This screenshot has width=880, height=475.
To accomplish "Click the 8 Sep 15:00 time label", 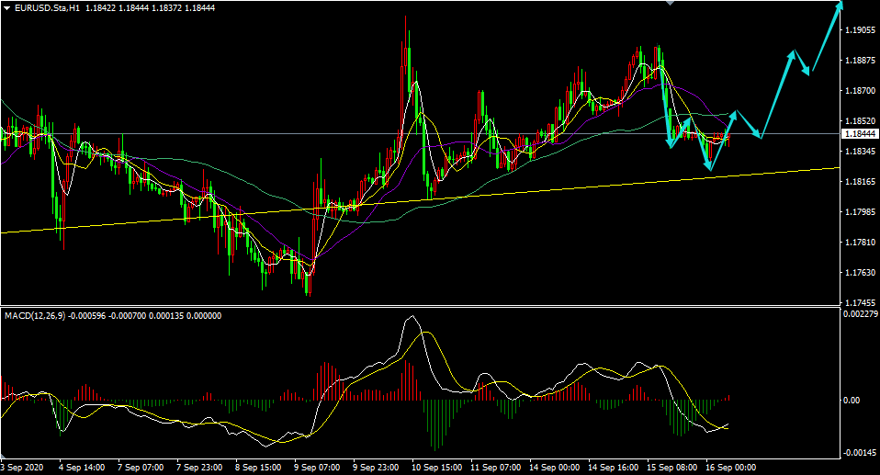I will tap(258, 467).
